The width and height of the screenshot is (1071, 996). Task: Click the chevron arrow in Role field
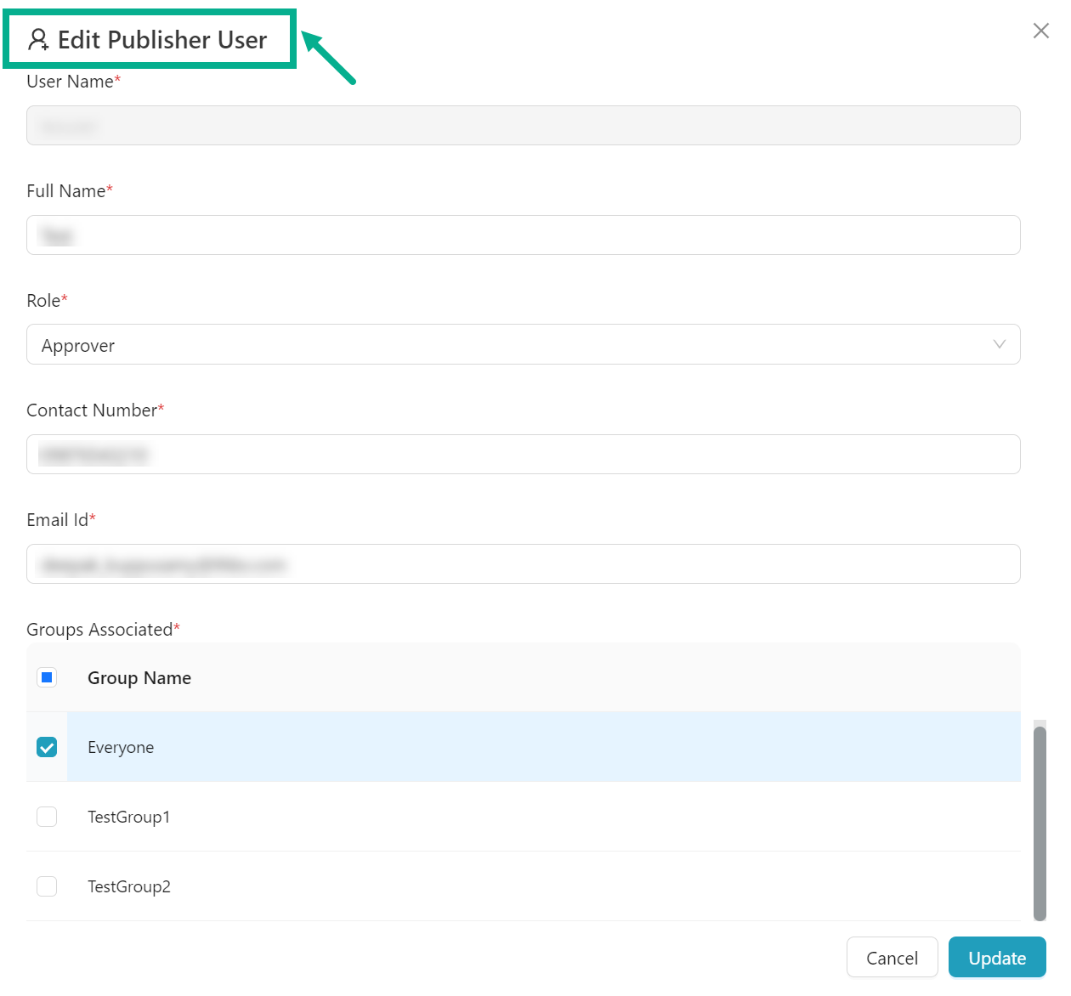pyautogui.click(x=999, y=345)
